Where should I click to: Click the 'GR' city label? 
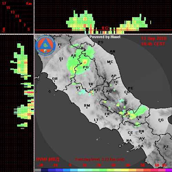tap(55, 79)
